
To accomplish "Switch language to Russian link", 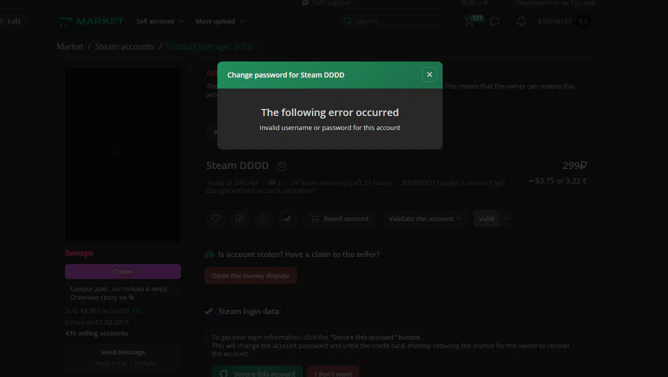I will coord(556,3).
